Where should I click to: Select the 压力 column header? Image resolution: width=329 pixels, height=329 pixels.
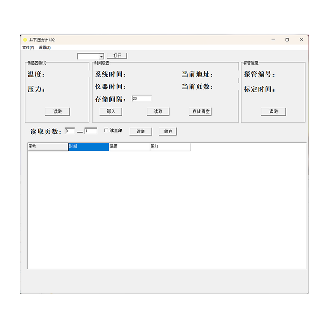pyautogui.click(x=170, y=147)
